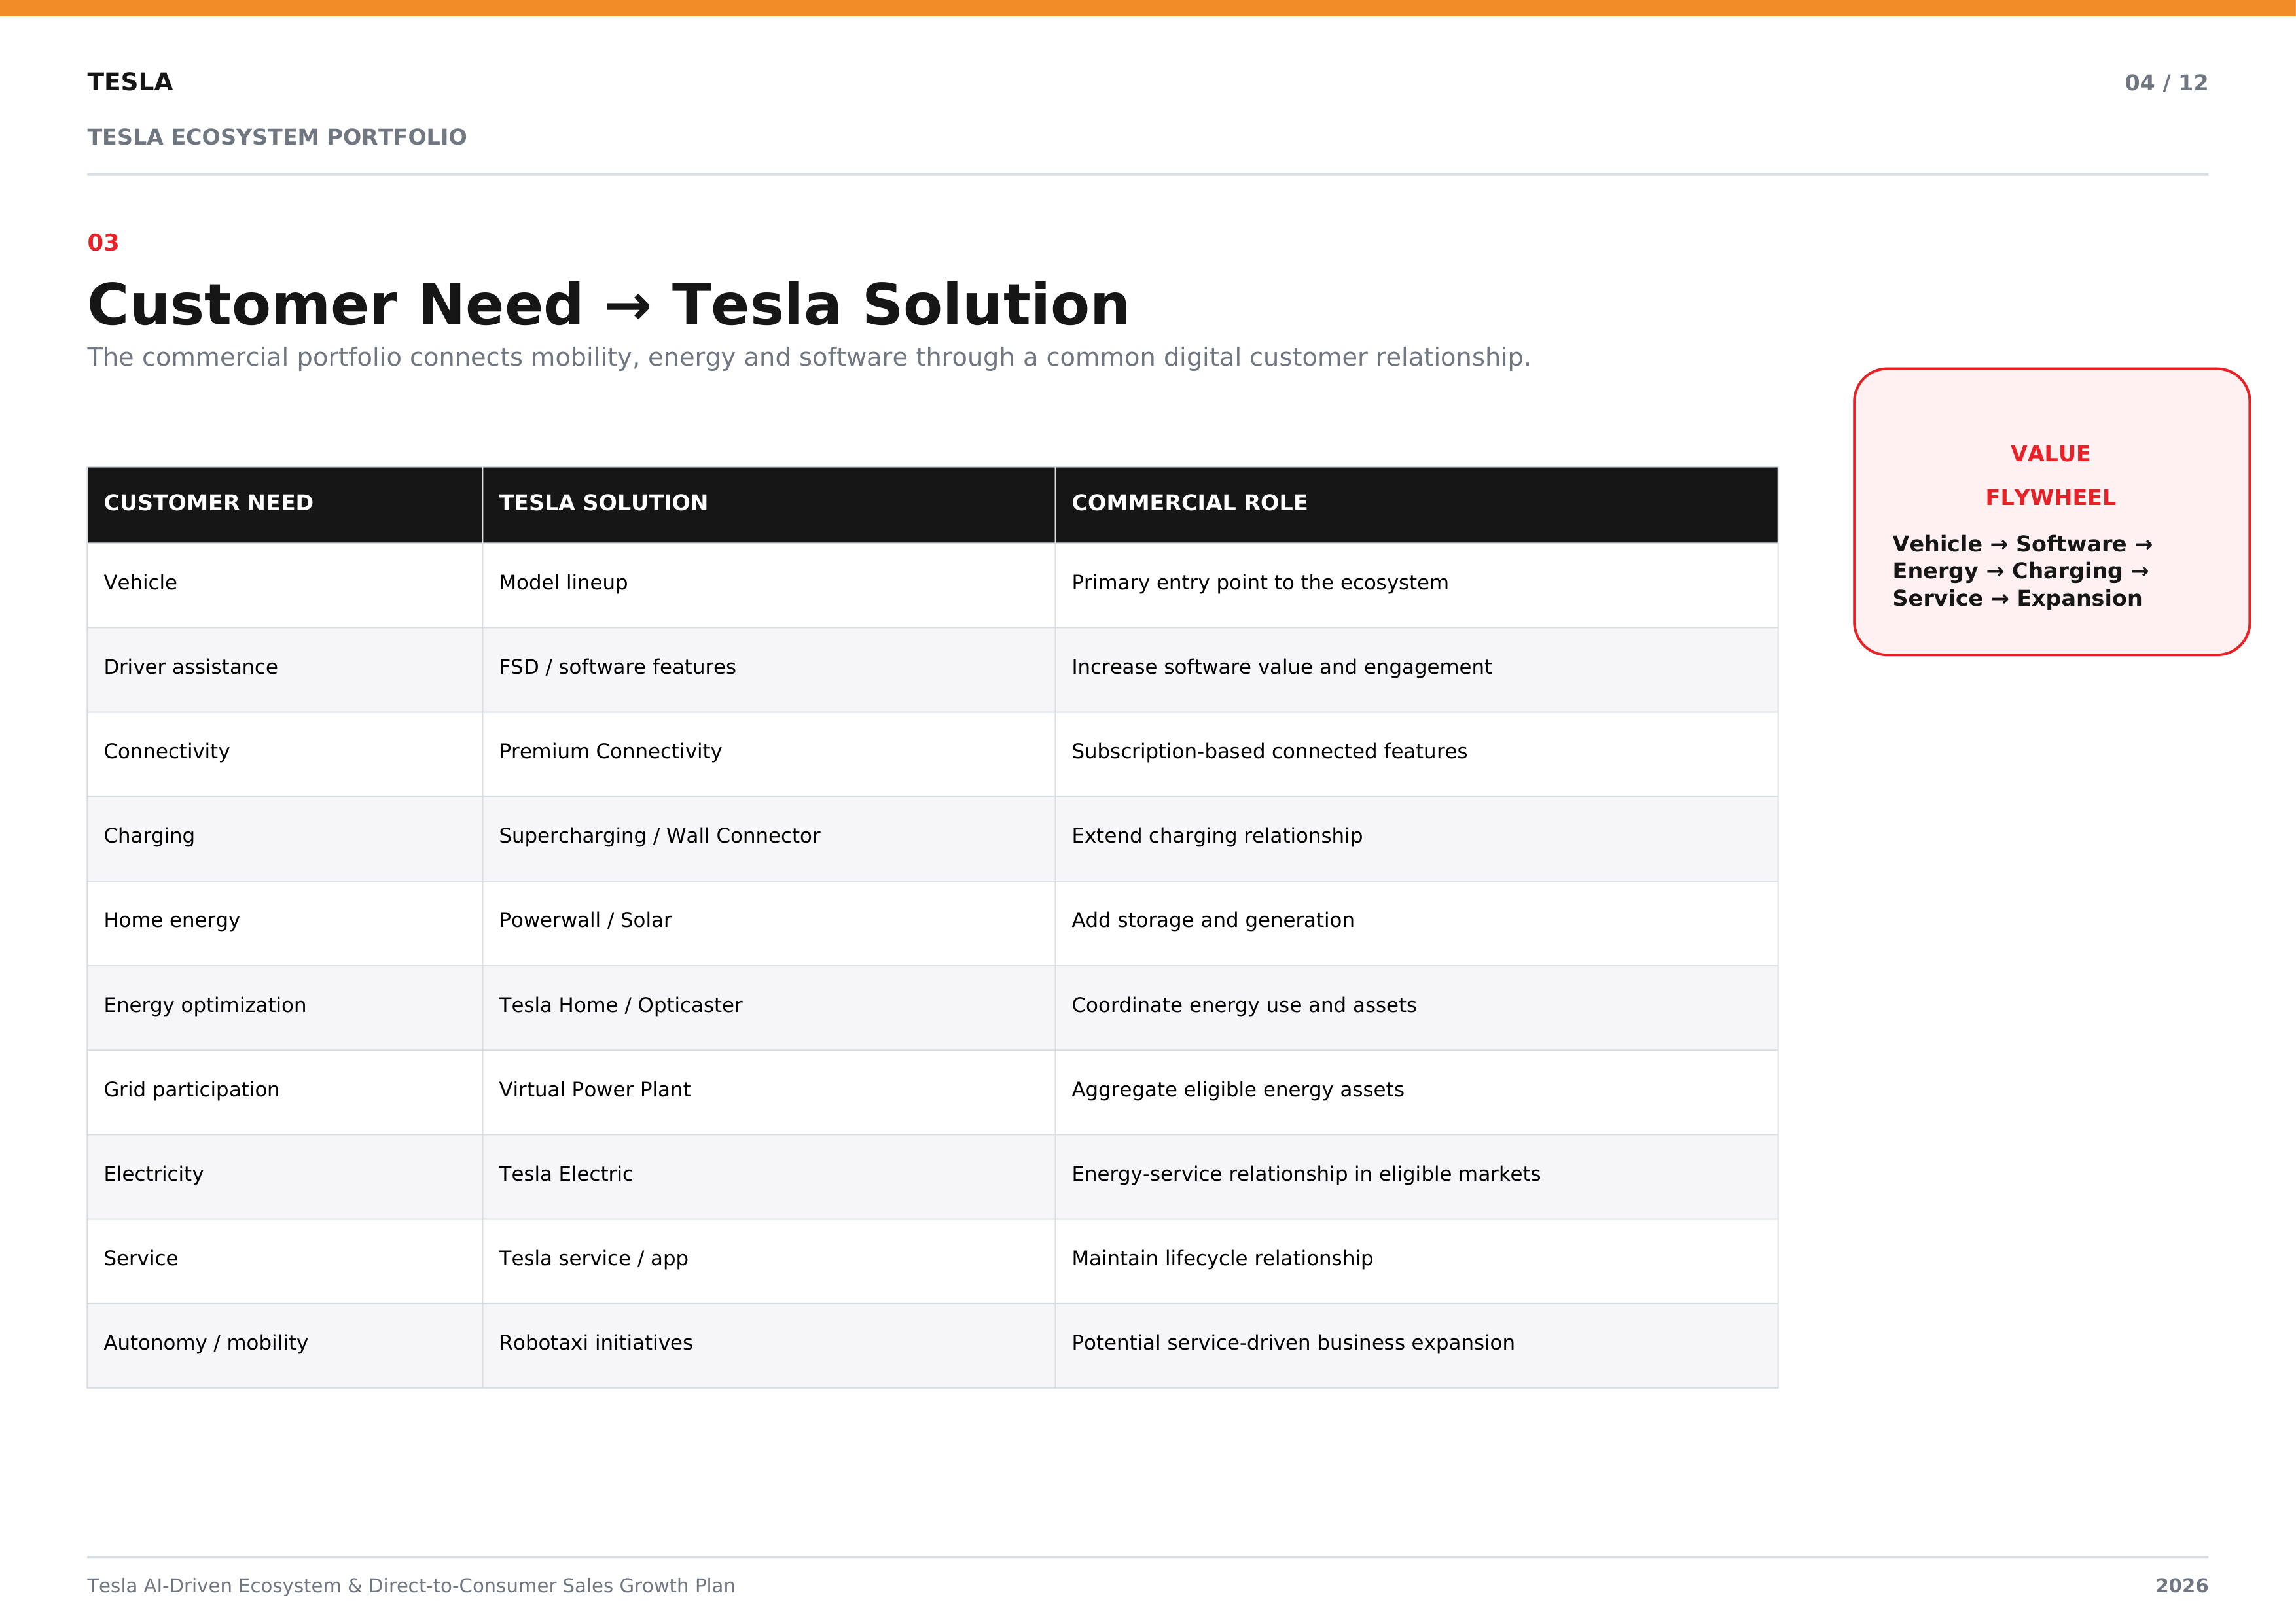The image size is (2296, 1623).
Task: Click Add storage and generation cell
Action: point(1416,922)
